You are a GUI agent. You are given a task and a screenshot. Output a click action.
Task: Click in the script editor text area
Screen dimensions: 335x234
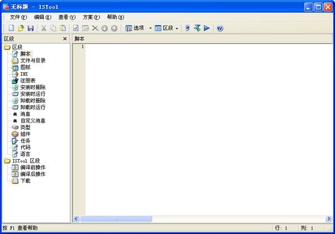[x=208, y=130]
